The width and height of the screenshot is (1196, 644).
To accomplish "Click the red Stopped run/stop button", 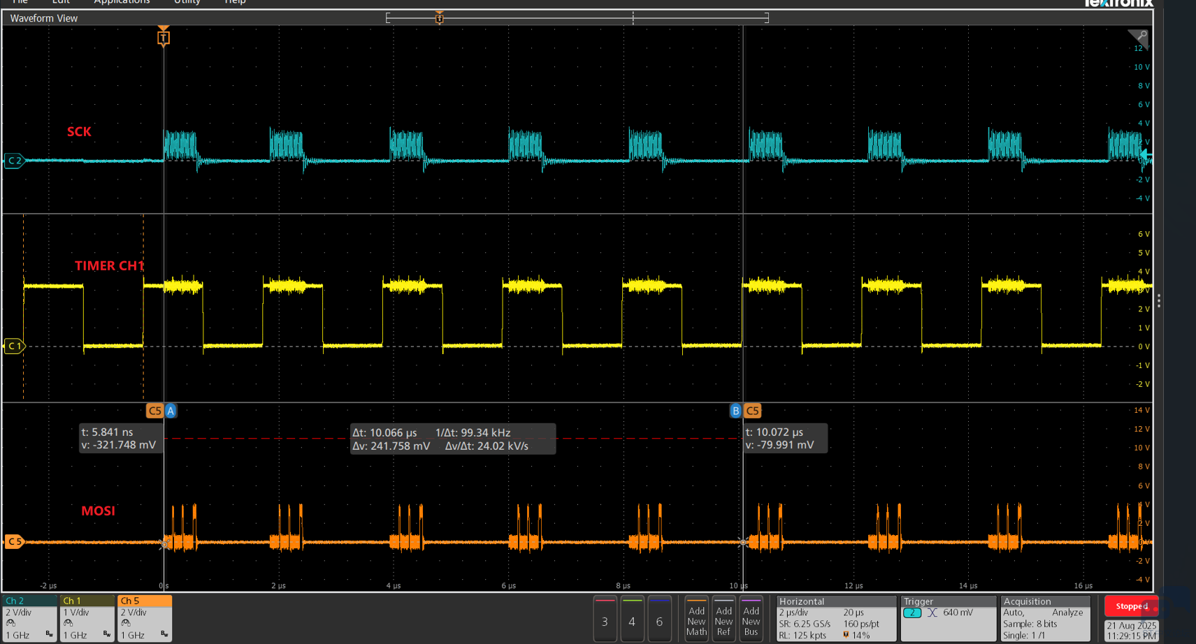I will (1132, 606).
